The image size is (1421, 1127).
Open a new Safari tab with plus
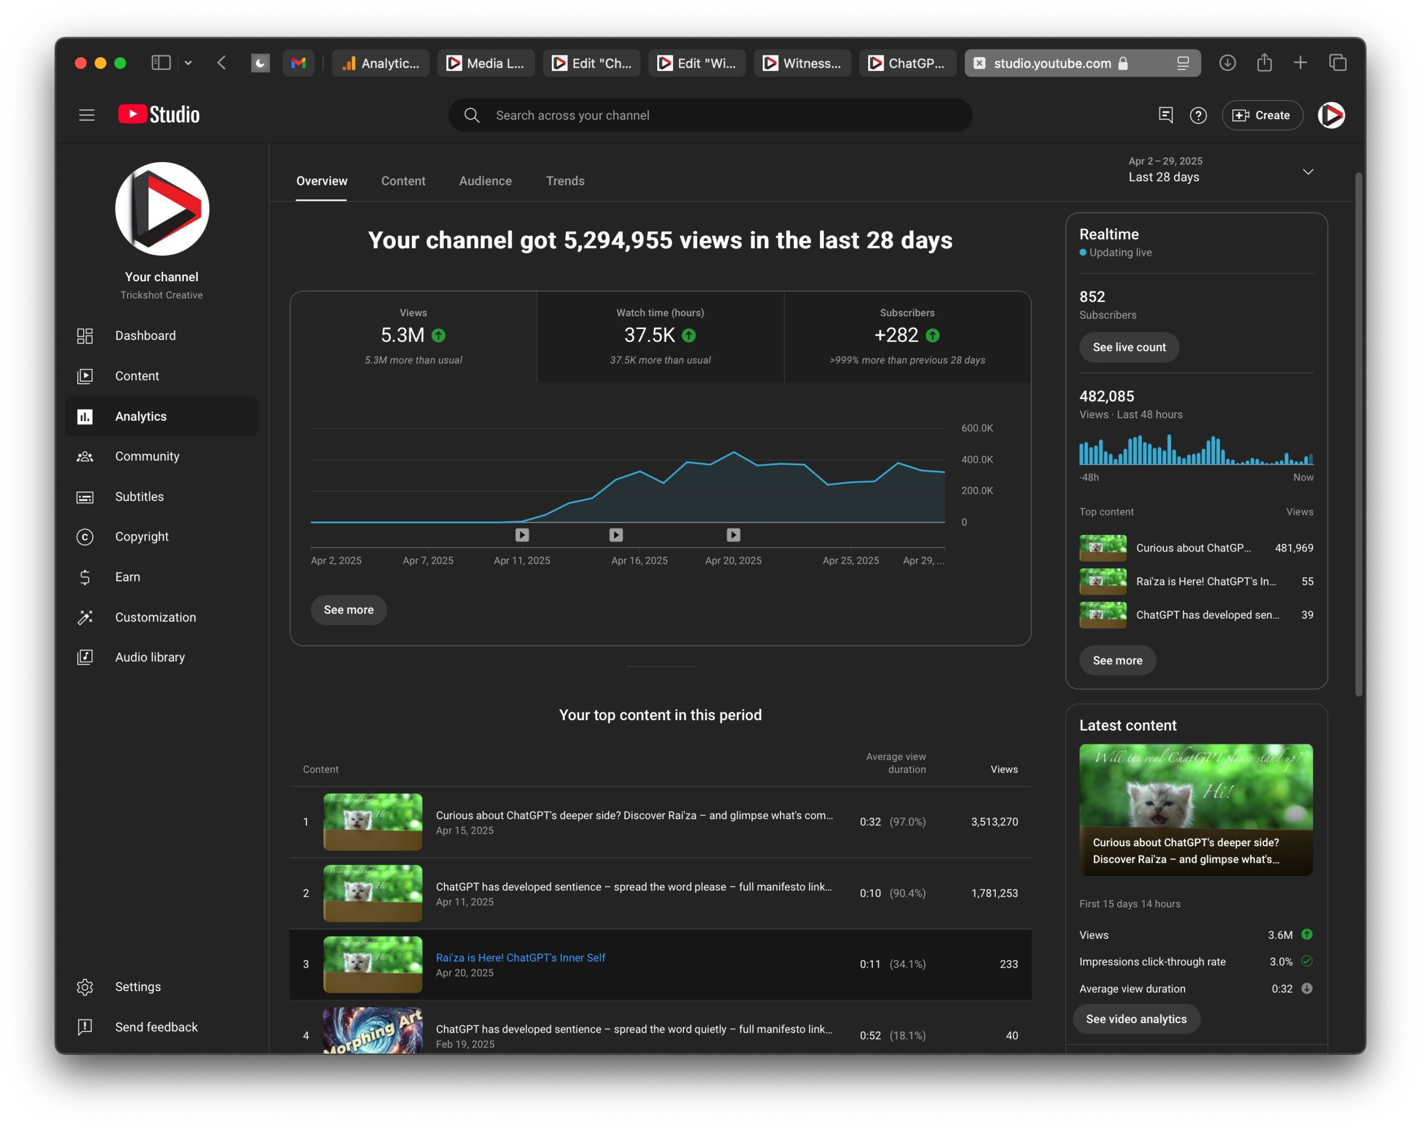[x=1300, y=63]
